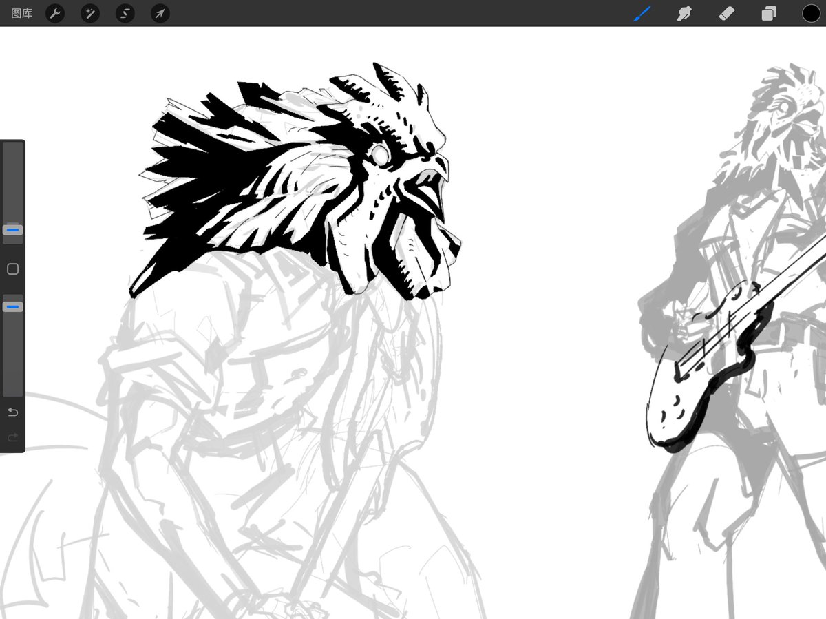This screenshot has width=826, height=619.
Task: Open the black color picker swatch
Action: coord(811,13)
